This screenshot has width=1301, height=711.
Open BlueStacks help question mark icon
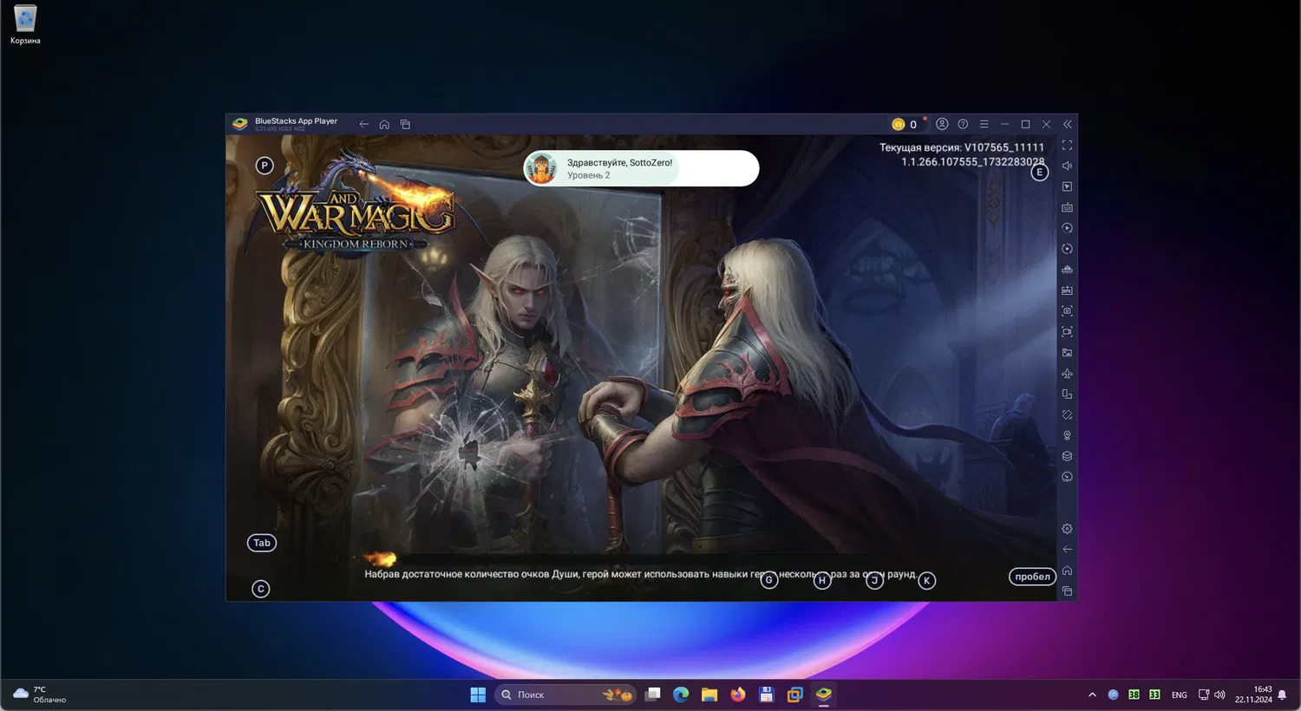pos(963,124)
